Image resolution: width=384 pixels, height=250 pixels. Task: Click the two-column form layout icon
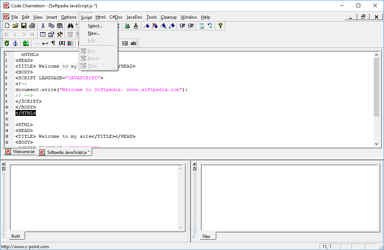(x=125, y=43)
